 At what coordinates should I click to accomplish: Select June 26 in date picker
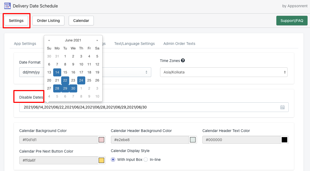tap(97, 80)
